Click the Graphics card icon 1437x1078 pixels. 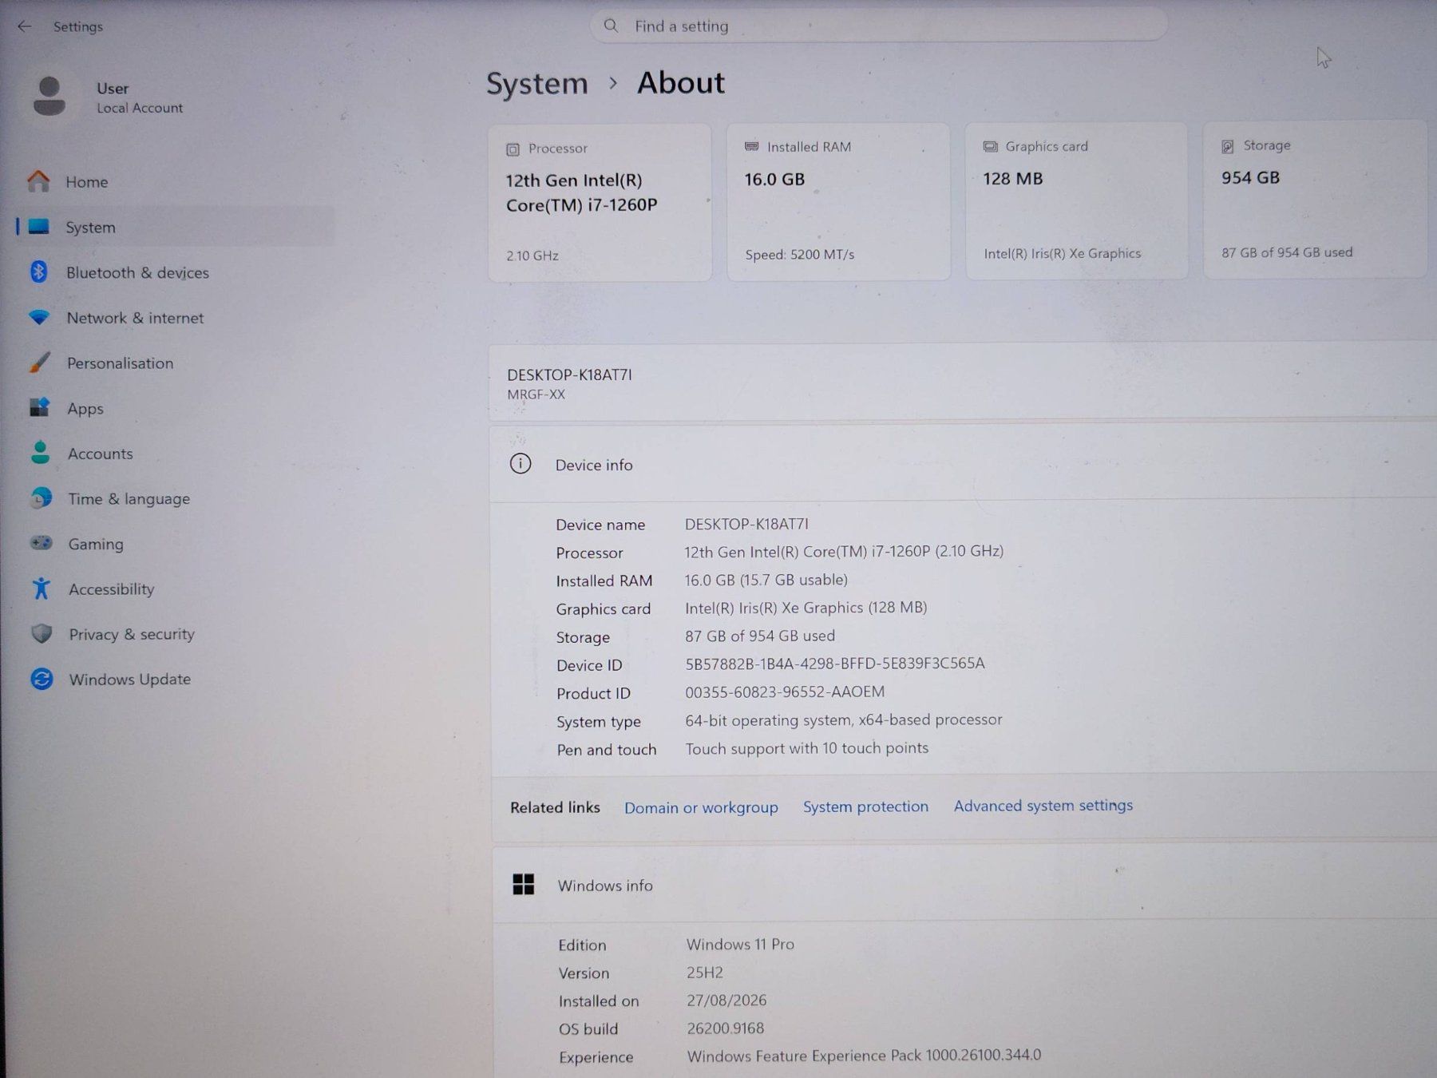tap(990, 147)
